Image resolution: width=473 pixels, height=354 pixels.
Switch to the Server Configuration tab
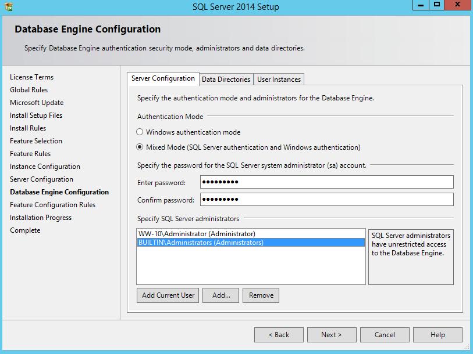pos(163,78)
